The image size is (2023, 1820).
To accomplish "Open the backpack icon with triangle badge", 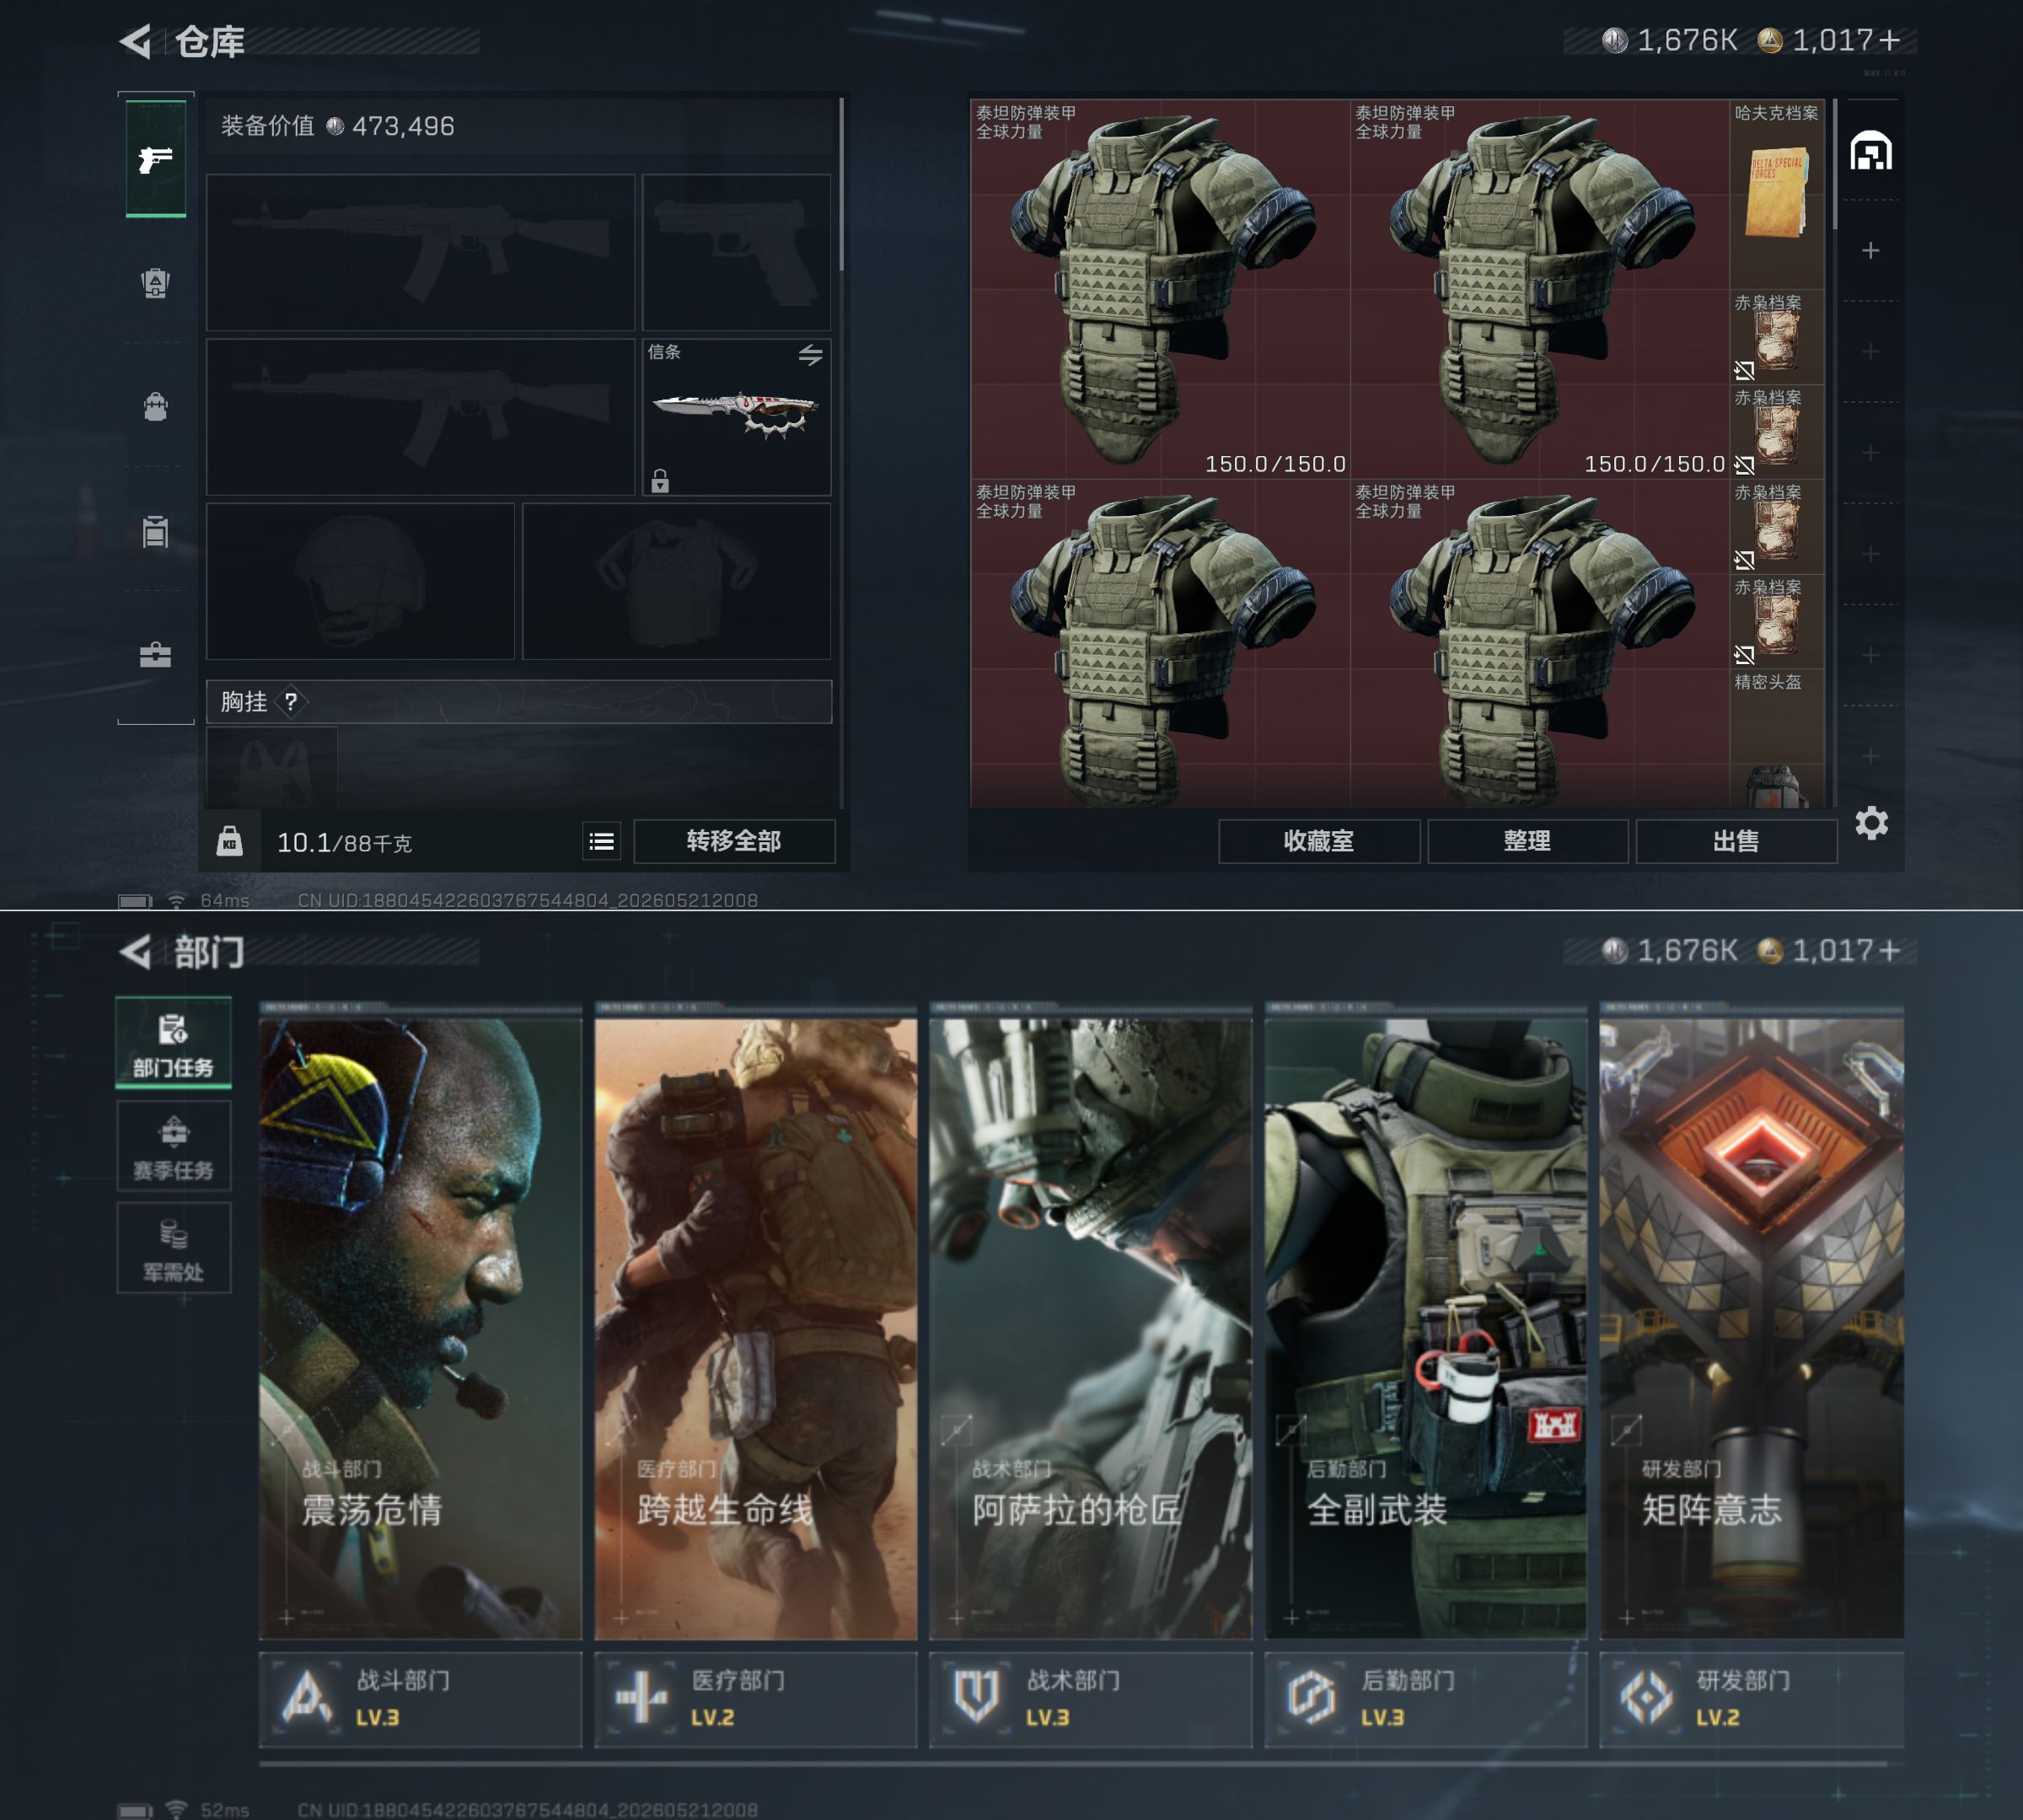I will 155,283.
